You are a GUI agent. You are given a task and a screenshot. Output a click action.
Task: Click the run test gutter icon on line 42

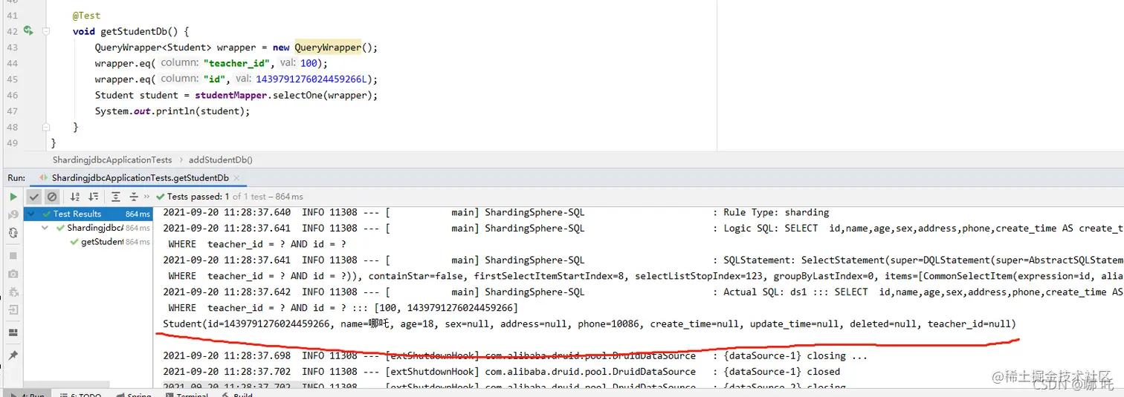point(28,31)
